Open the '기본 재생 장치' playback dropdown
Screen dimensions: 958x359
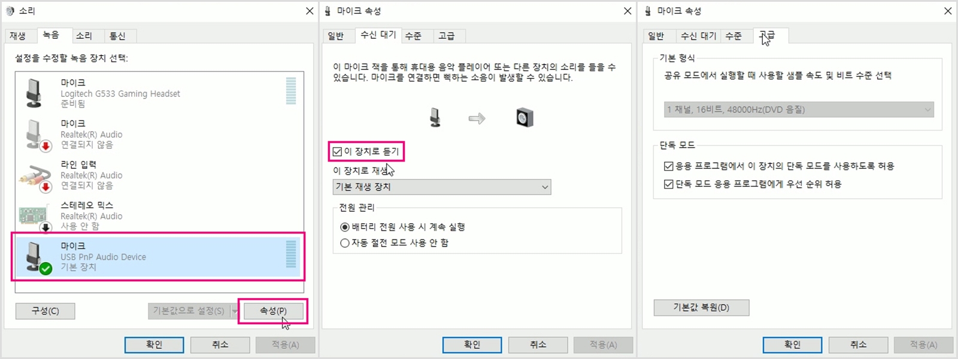point(442,187)
